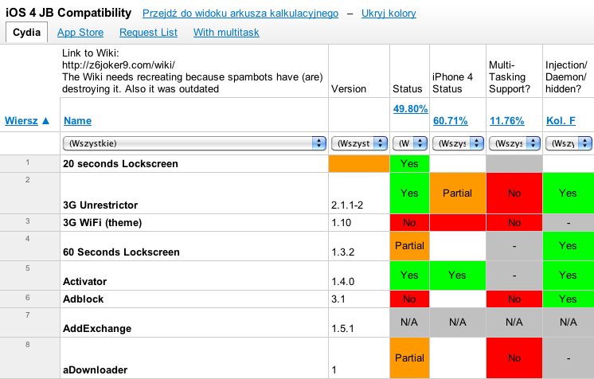Click version cell '1.10'
The image size is (594, 379).
point(359,222)
